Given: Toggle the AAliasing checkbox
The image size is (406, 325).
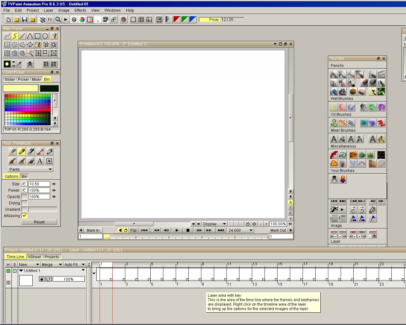Looking at the screenshot, I should (x=24, y=216).
